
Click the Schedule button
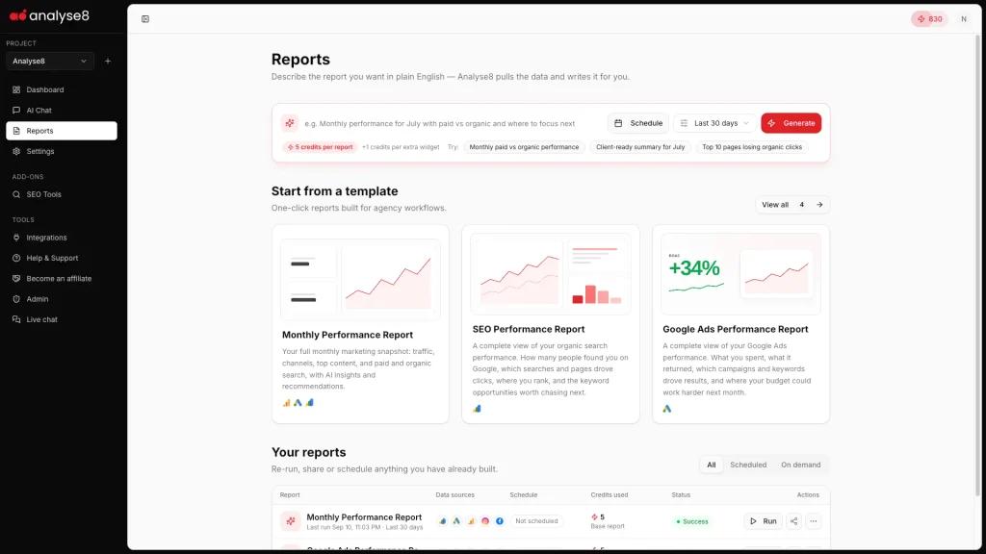(638, 123)
